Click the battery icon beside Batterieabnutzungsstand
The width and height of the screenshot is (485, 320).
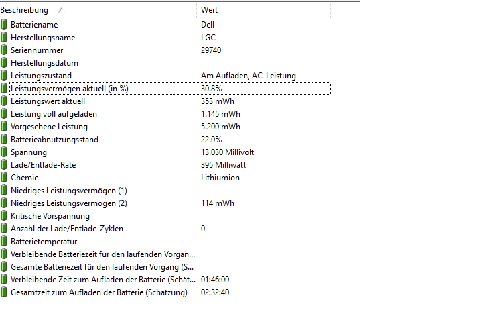coord(4,139)
